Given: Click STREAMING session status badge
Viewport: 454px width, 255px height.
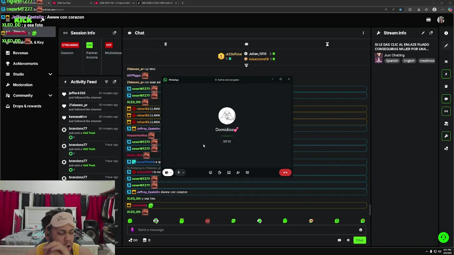Looking at the screenshot, I should click(70, 45).
